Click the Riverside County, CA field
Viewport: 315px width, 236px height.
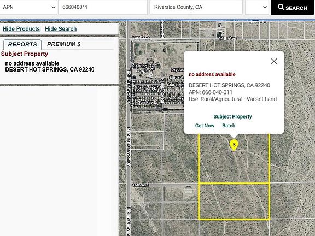click(196, 7)
